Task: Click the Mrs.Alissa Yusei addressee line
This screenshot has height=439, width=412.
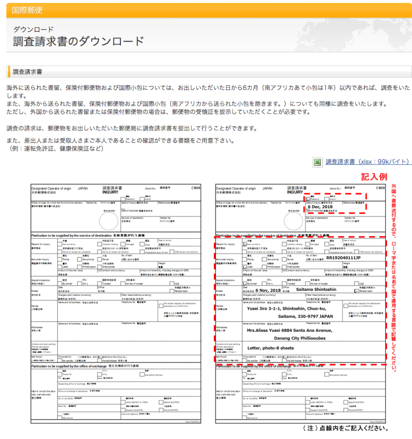Action: (x=289, y=331)
